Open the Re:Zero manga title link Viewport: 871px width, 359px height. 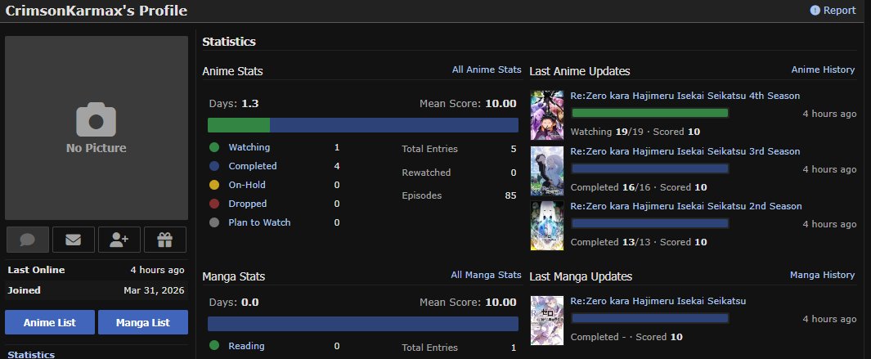click(658, 301)
